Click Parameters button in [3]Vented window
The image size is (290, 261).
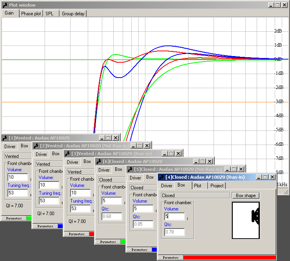pos(76,234)
